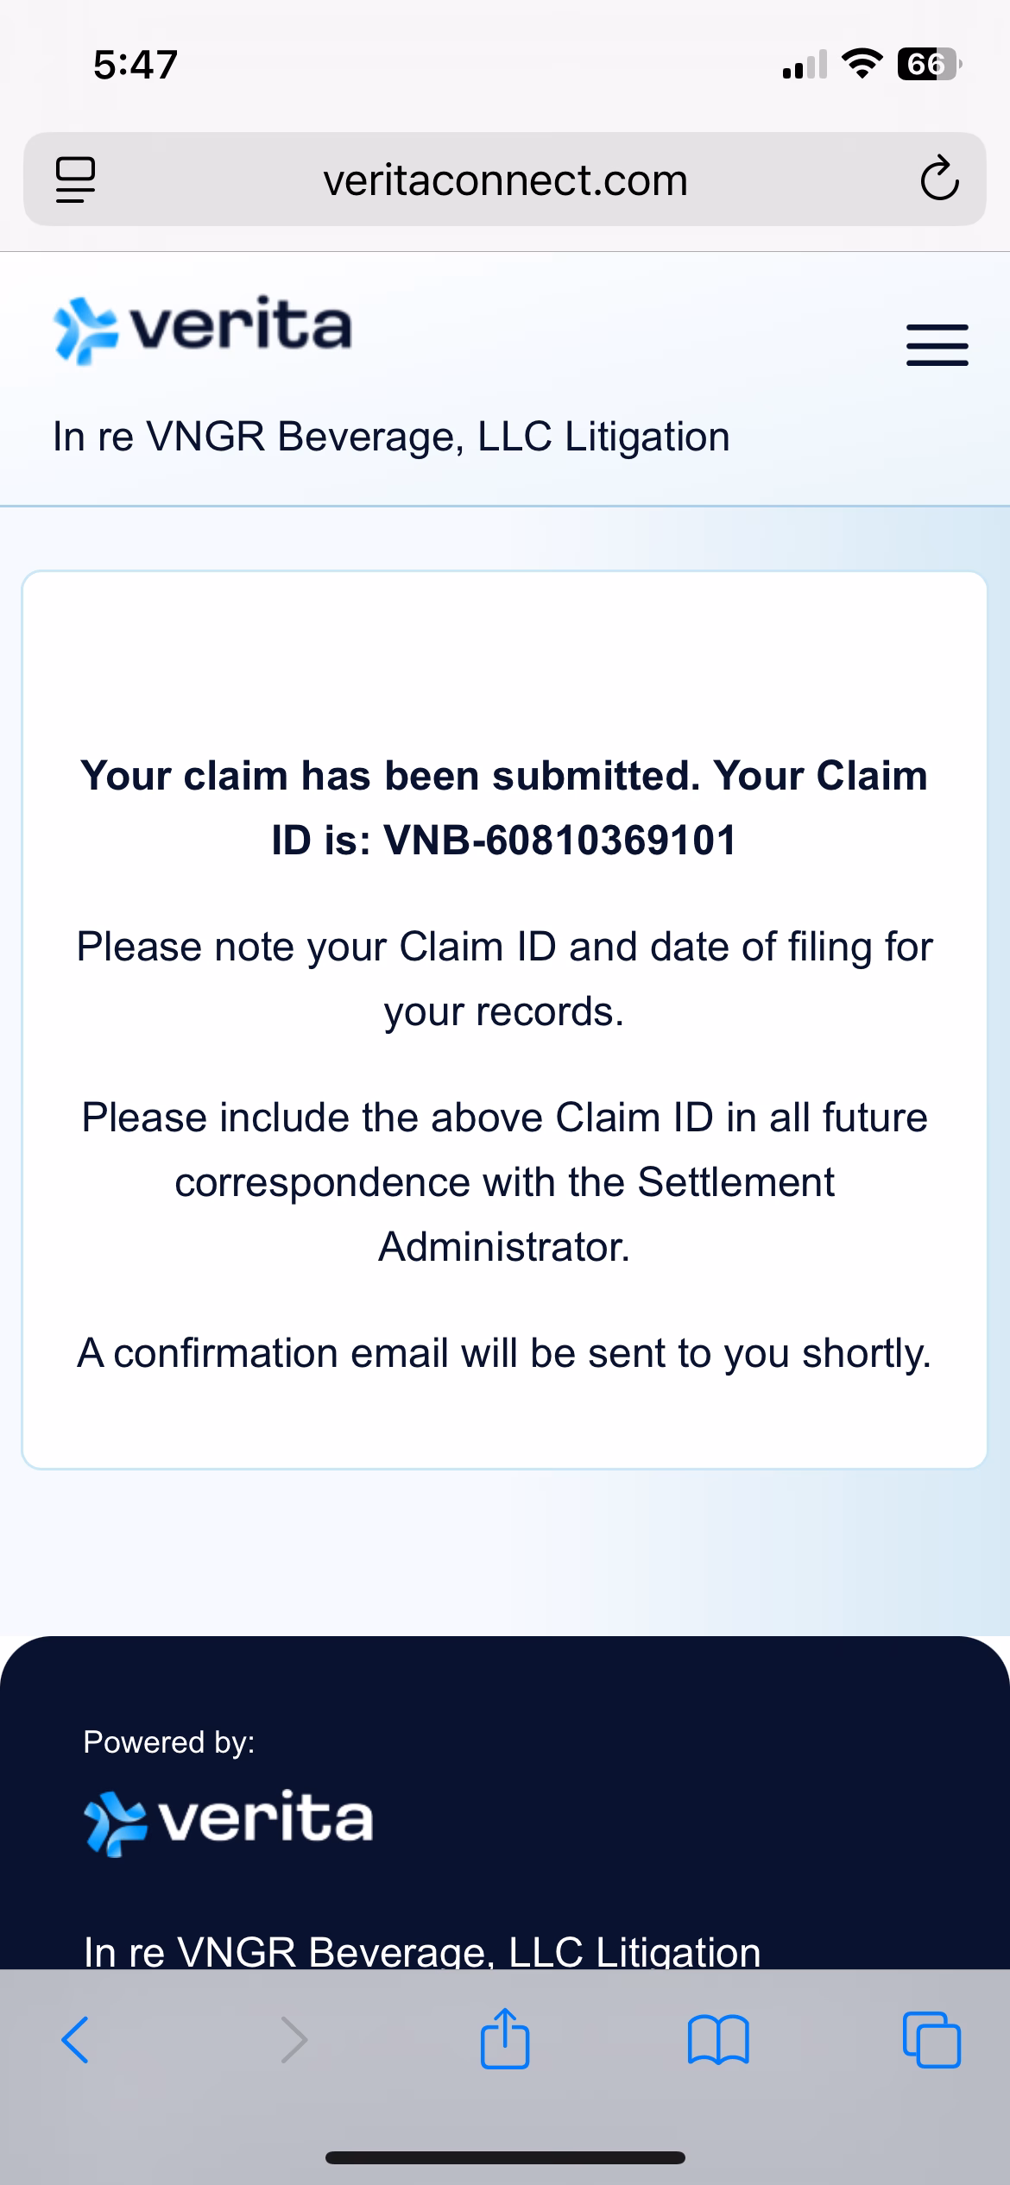Tap the 5:47 clock in status bar
Image resolution: width=1010 pixels, height=2185 pixels.
pyautogui.click(x=136, y=65)
